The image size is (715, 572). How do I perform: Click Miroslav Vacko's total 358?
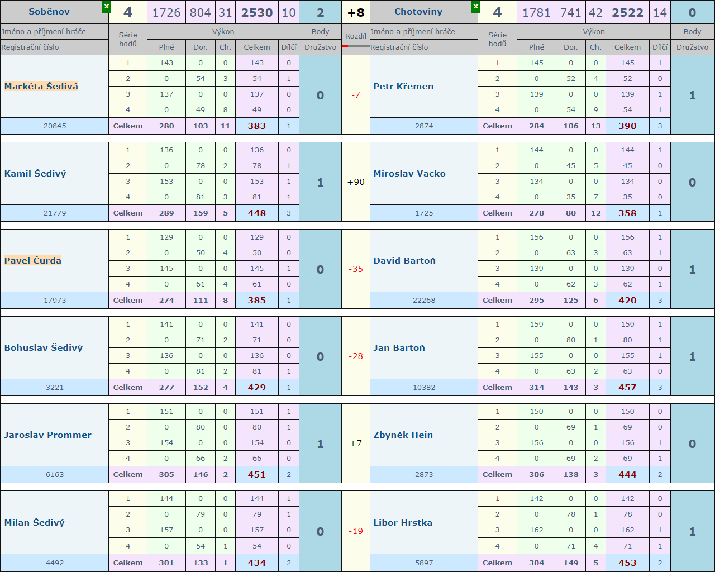(x=627, y=213)
